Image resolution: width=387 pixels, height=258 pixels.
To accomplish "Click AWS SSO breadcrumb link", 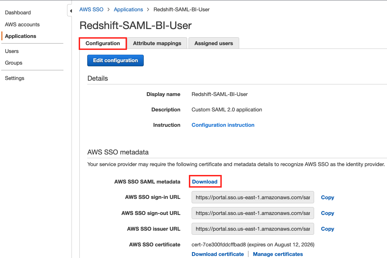I will tap(91, 10).
